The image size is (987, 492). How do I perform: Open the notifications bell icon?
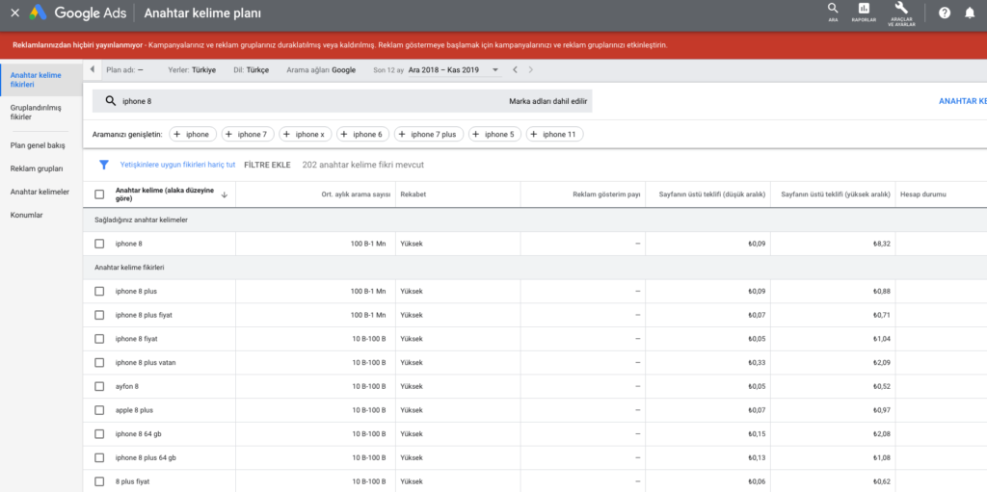[970, 13]
